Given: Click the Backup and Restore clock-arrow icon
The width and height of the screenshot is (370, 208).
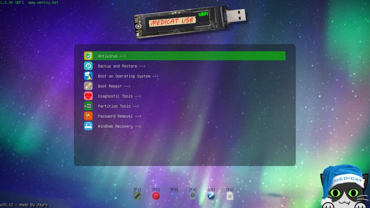Looking at the screenshot, I should pyautogui.click(x=88, y=66).
